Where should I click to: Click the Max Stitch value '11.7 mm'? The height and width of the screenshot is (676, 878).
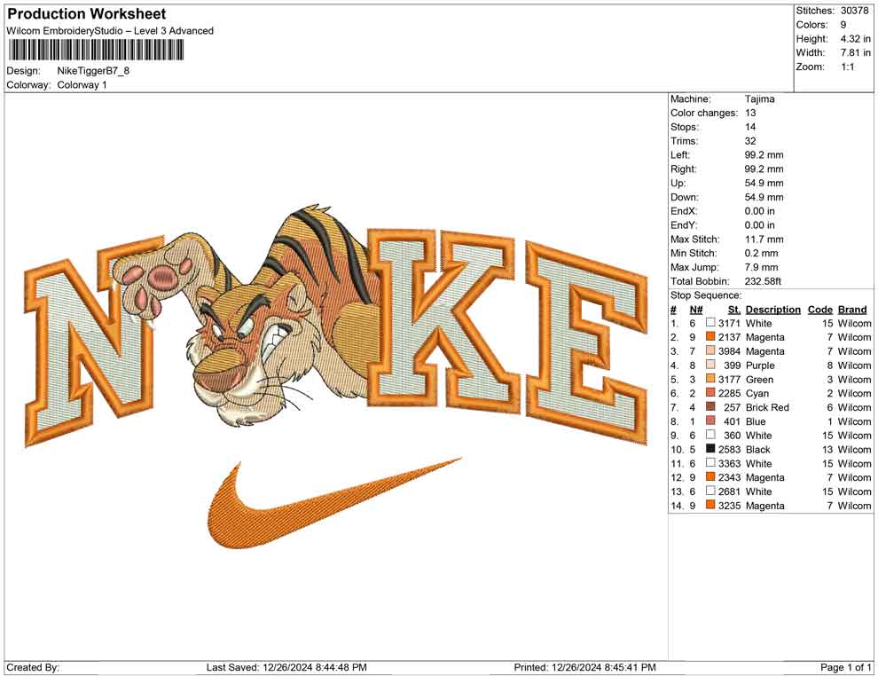pyautogui.click(x=764, y=239)
